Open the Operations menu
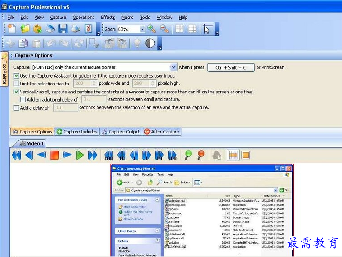This screenshot has width=342, height=257. click(84, 18)
